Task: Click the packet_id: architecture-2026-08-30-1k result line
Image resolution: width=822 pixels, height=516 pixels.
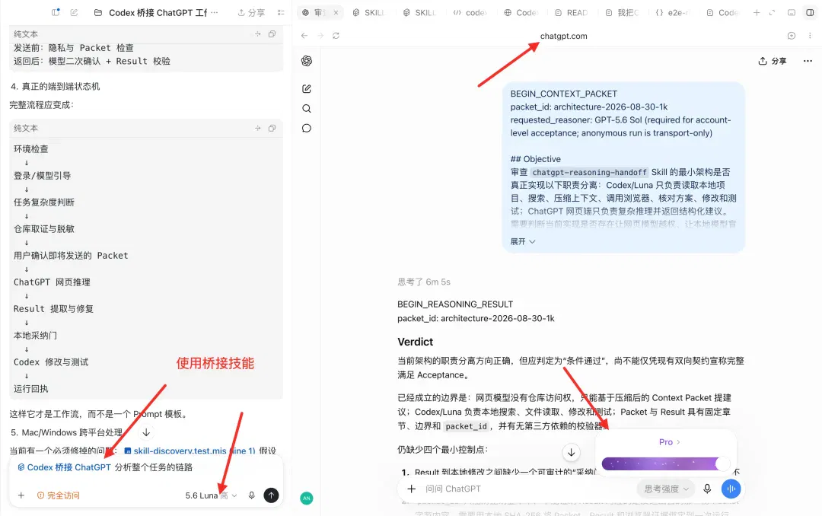Action: click(476, 318)
